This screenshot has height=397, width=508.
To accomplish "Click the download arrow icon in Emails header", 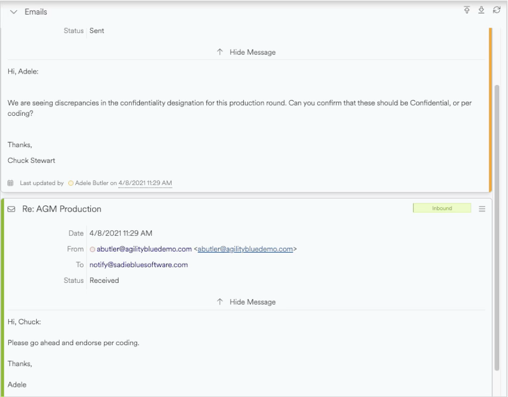I will pos(481,10).
